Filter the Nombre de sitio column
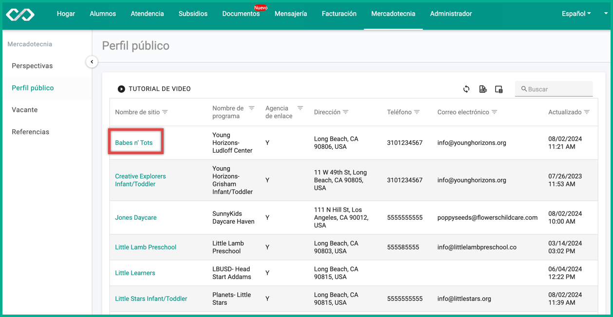The height and width of the screenshot is (317, 613). click(x=165, y=112)
